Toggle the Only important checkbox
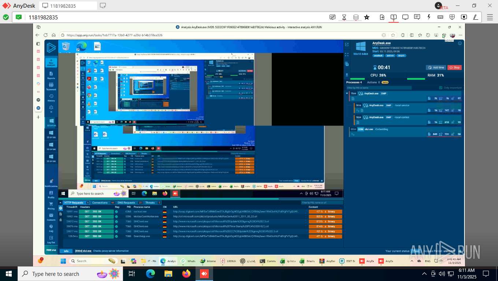Image resolution: width=498 pixels, height=281 pixels. click(441, 88)
